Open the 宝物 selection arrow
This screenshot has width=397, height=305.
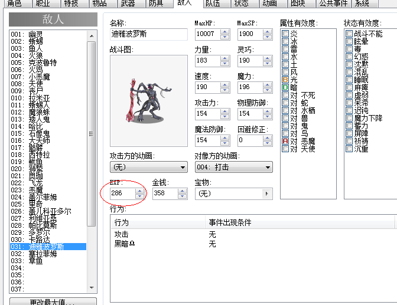tap(267, 194)
